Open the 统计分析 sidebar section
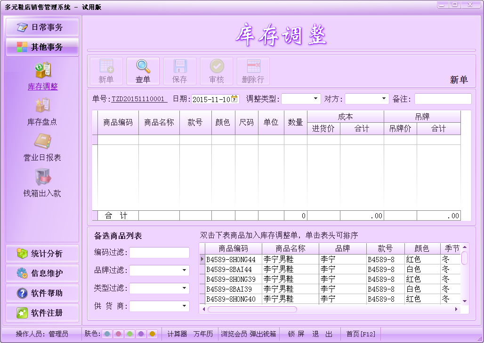The width and height of the screenshot is (484, 343). [x=42, y=254]
